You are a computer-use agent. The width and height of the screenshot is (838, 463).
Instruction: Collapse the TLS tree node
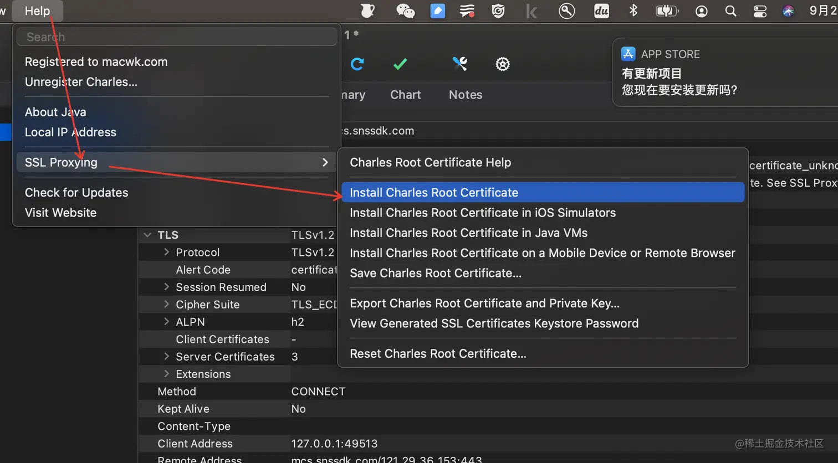coord(147,235)
